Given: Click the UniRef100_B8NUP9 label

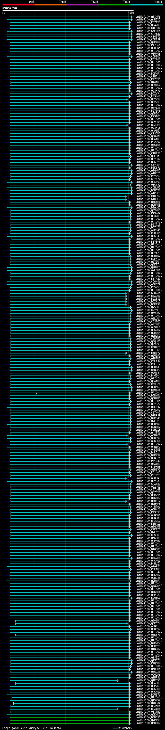Looking at the screenshot, I should (x=148, y=370).
